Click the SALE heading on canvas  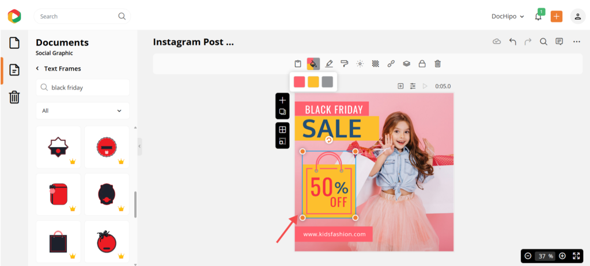(x=332, y=128)
